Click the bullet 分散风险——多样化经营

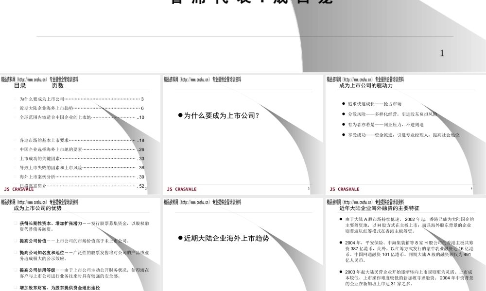tap(392, 114)
